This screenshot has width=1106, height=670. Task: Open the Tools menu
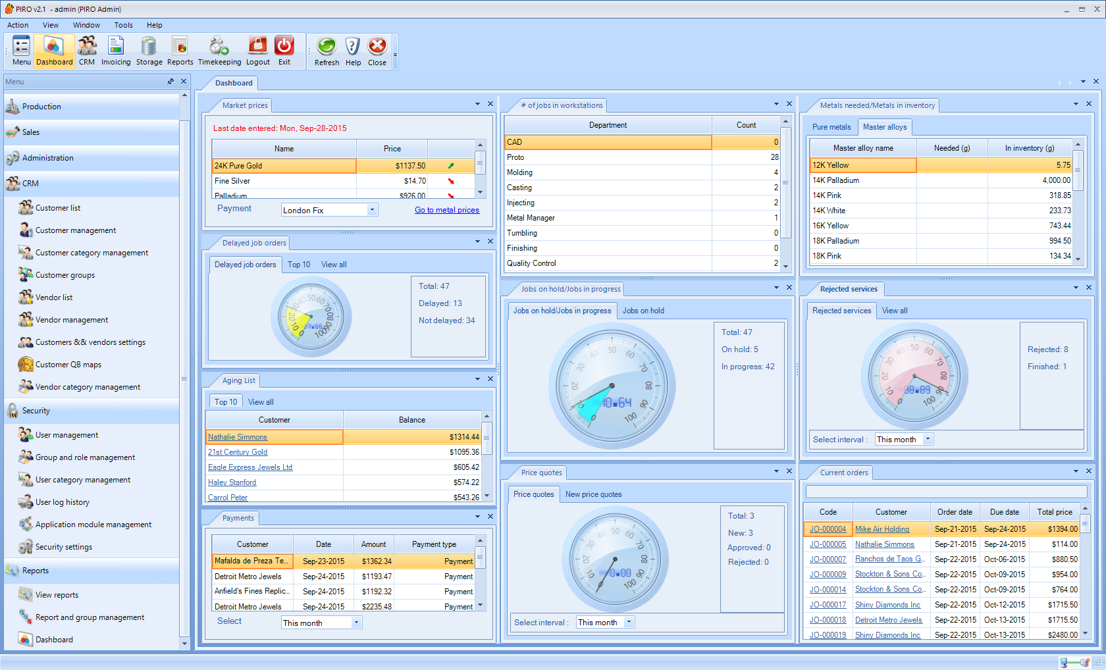(123, 25)
